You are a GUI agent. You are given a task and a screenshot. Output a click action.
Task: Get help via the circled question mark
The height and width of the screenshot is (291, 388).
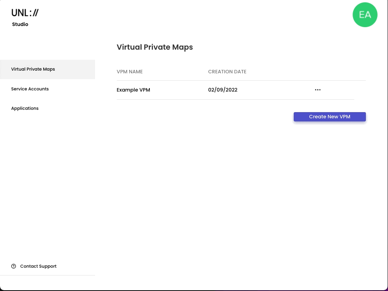tap(14, 266)
